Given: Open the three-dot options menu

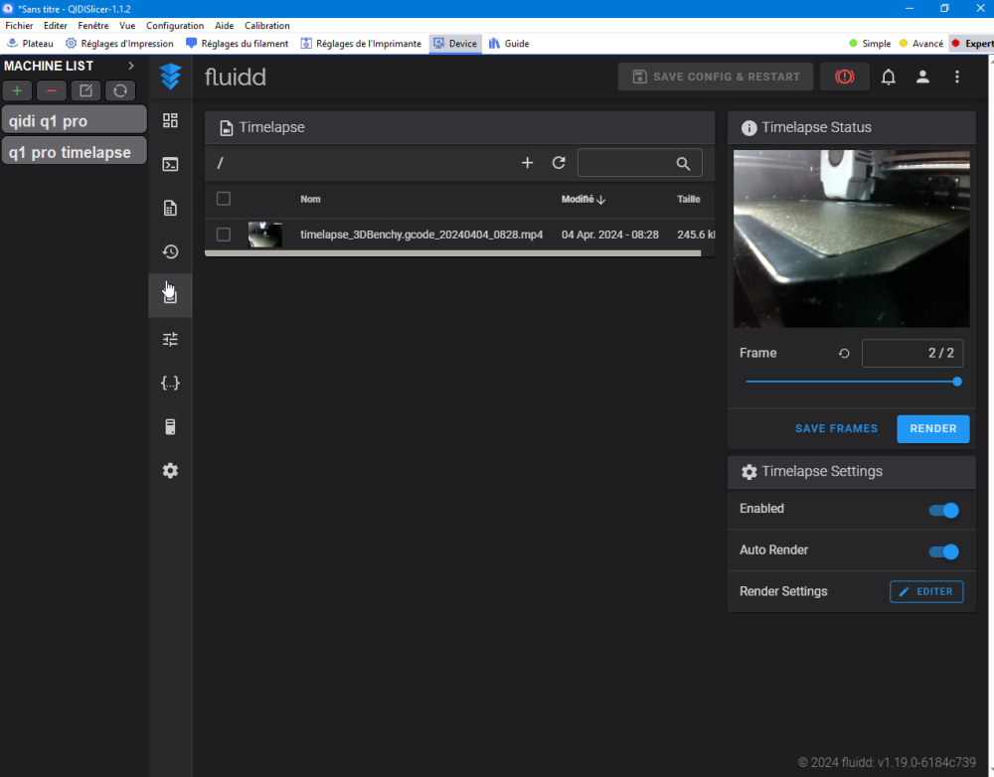Looking at the screenshot, I should [957, 77].
